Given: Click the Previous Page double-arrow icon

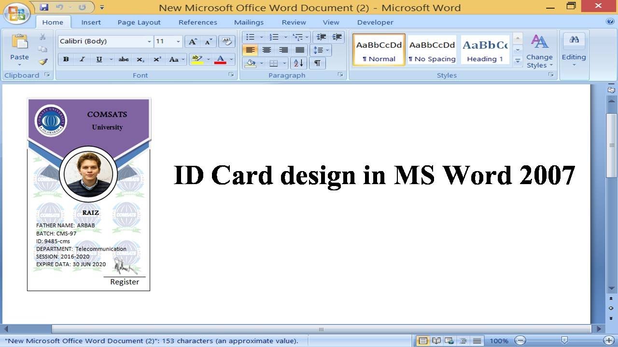Looking at the screenshot, I should [x=611, y=299].
